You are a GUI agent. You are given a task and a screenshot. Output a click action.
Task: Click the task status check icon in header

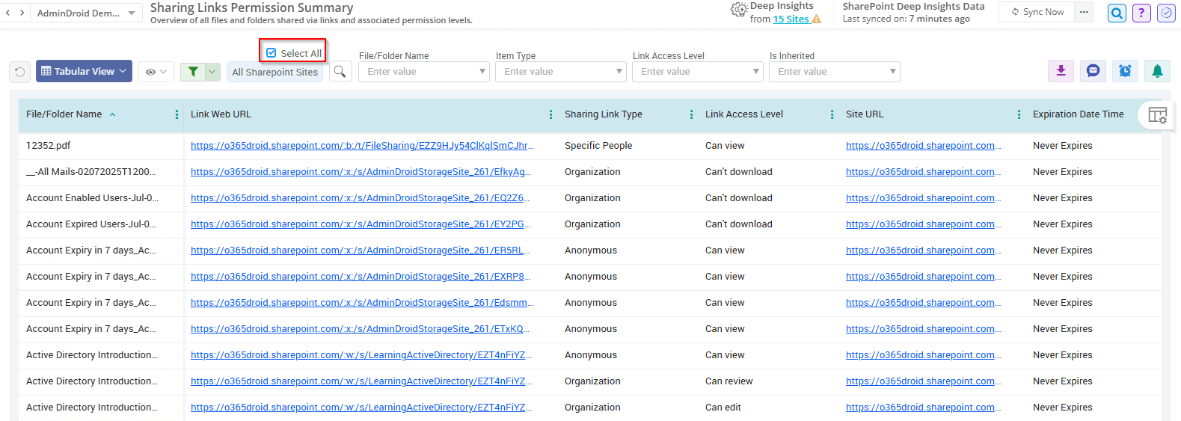pyautogui.click(x=1166, y=13)
